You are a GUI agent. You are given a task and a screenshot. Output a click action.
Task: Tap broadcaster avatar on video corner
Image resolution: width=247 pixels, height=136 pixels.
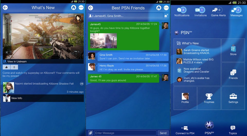pyautogui.click(x=78, y=18)
